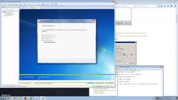Click Remind Me Later button
The image size is (178, 100).
pos(100,83)
